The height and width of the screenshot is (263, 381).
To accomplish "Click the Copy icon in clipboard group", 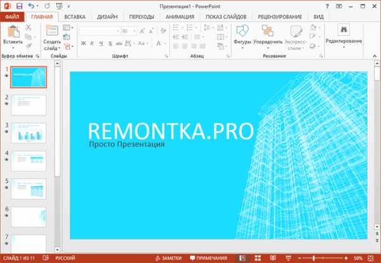I will point(29,37).
